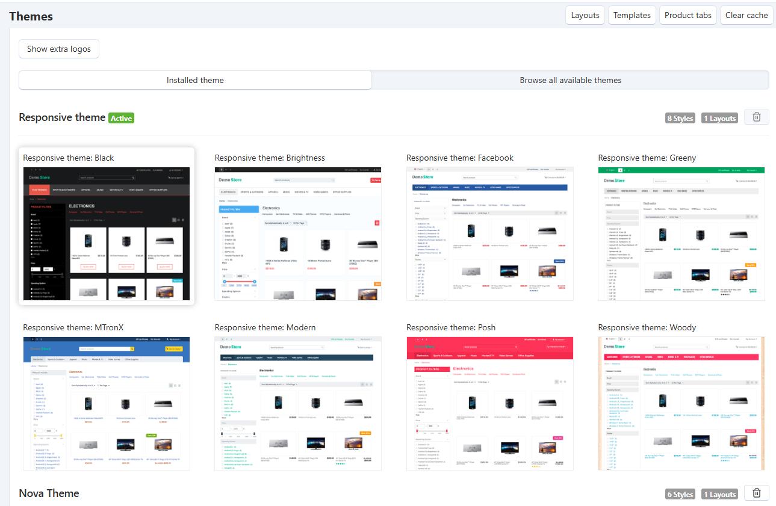Pick the Posh style thumbnail

[489, 403]
